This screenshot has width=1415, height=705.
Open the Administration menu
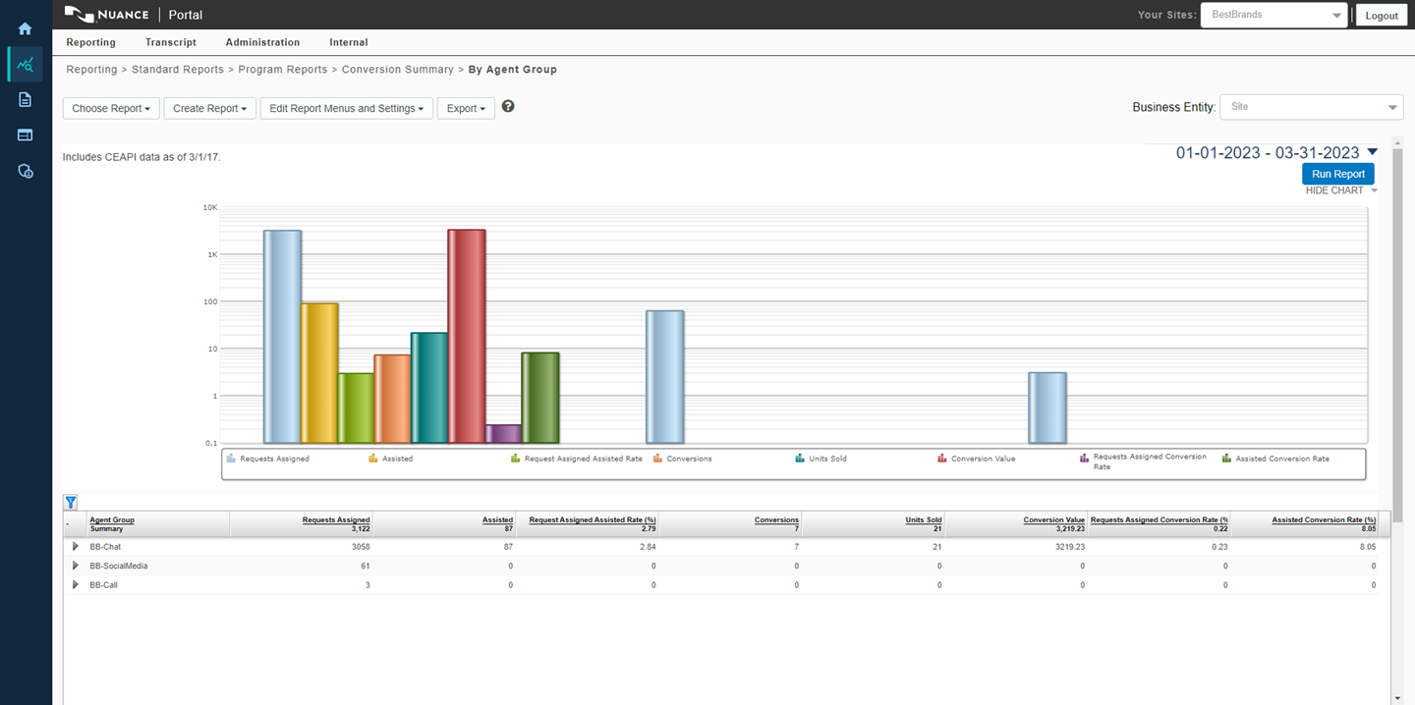pos(262,42)
